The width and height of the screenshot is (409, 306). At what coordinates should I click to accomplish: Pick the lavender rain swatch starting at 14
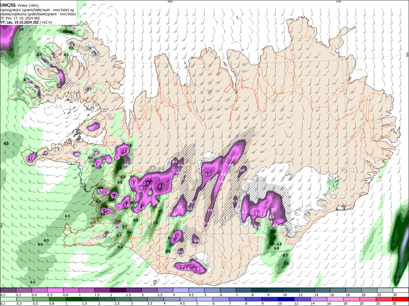point(319,299)
